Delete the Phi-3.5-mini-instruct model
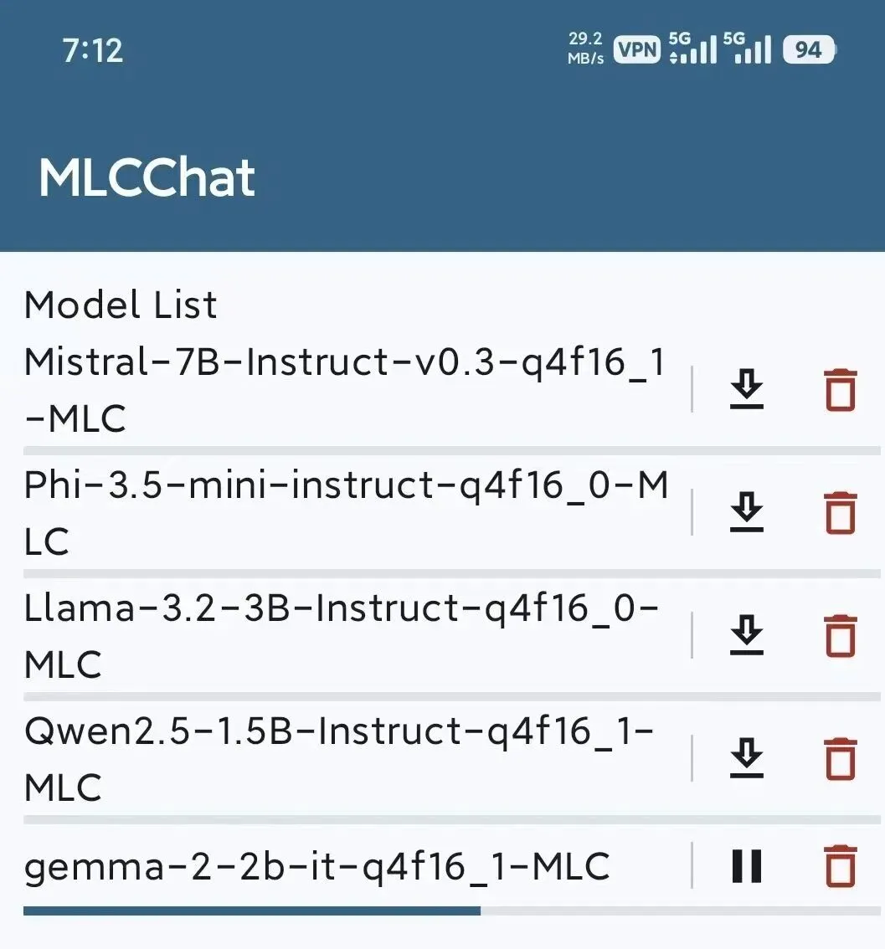 pyautogui.click(x=840, y=513)
